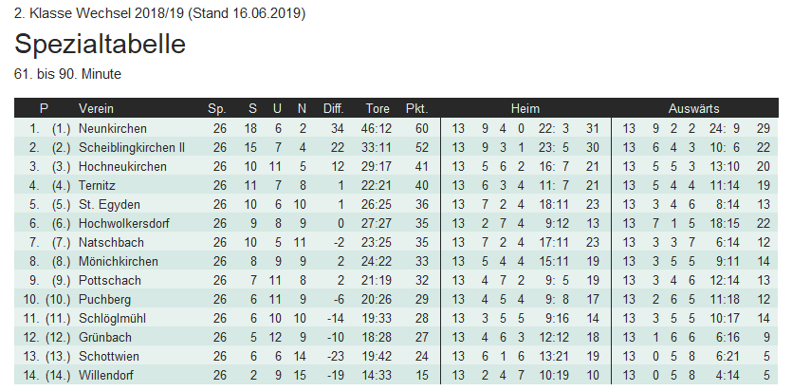Click the Spezialtabelle page heading
The height and width of the screenshot is (391, 792).
(100, 45)
